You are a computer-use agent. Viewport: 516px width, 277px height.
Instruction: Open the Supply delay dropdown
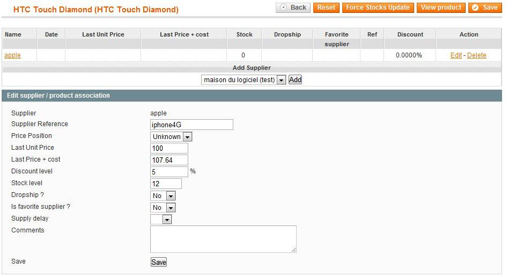[161, 220]
